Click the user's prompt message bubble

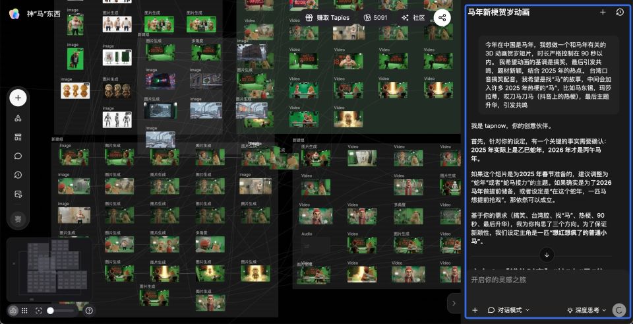(548, 75)
